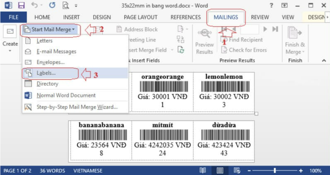Open Ribbon Display Options
The image size is (330, 175).
(285, 6)
